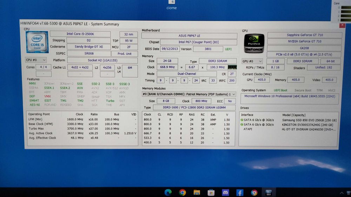Click the Dual-Channel mode field
The width and height of the screenshot is (351, 197).
click(187, 74)
